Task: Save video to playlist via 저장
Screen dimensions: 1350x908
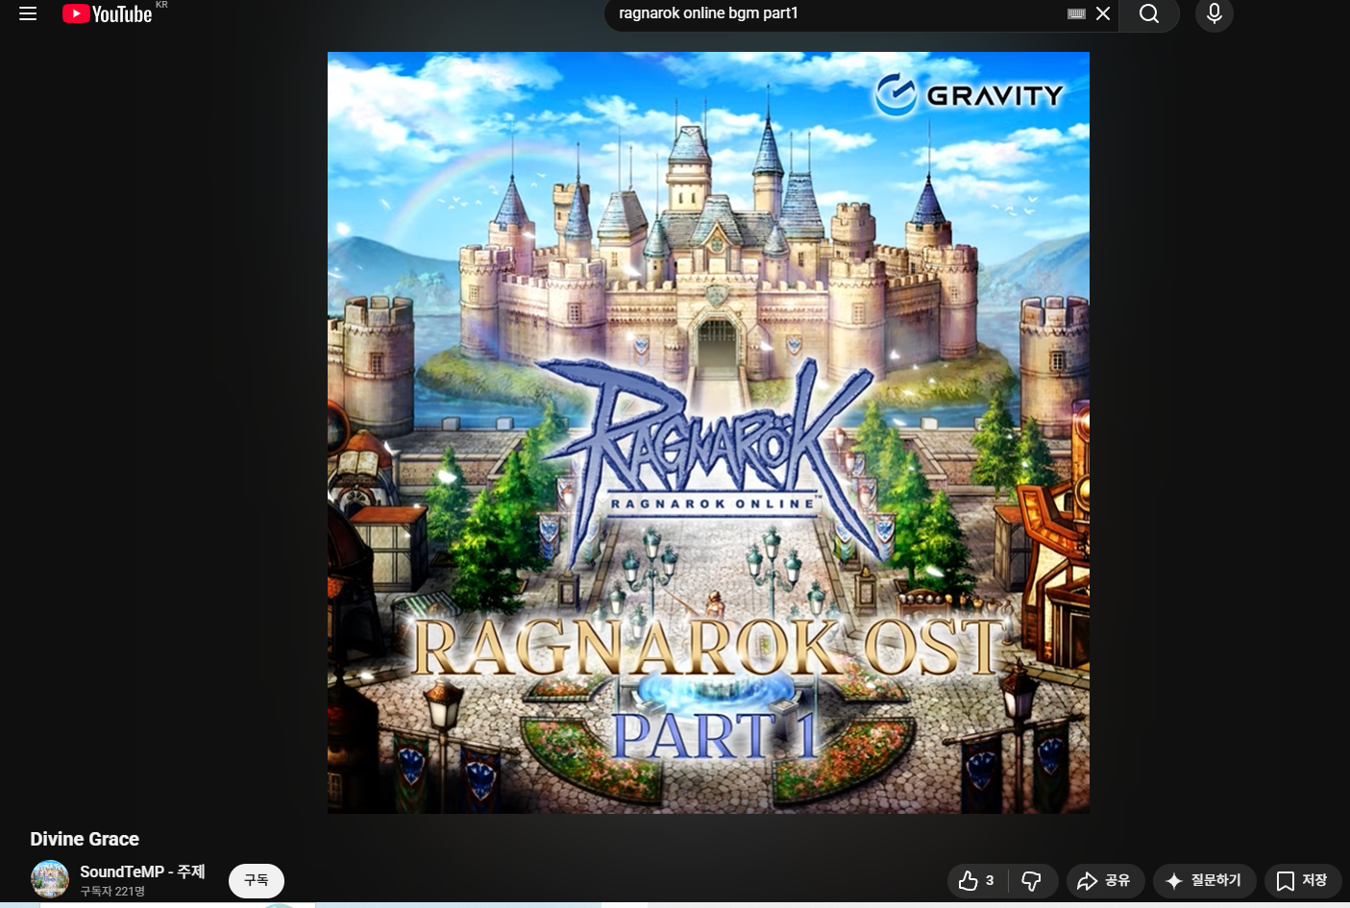Action: click(x=1302, y=880)
